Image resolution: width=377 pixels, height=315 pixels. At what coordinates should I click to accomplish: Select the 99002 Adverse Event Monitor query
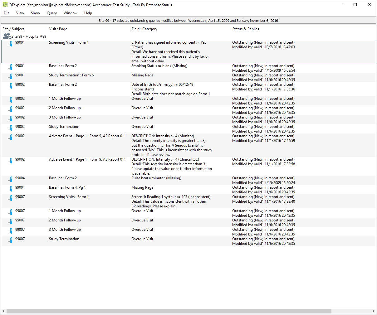click(x=188, y=145)
